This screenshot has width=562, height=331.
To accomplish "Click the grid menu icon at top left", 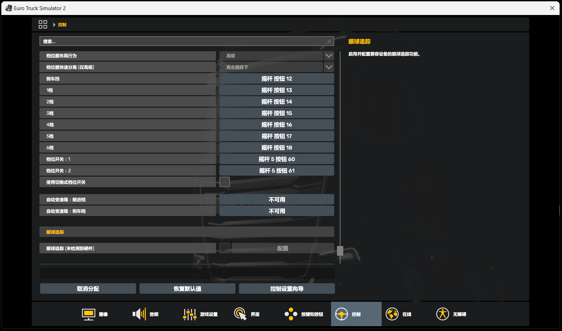I will (43, 24).
